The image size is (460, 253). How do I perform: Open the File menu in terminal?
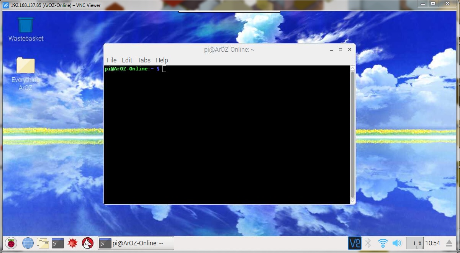(111, 60)
